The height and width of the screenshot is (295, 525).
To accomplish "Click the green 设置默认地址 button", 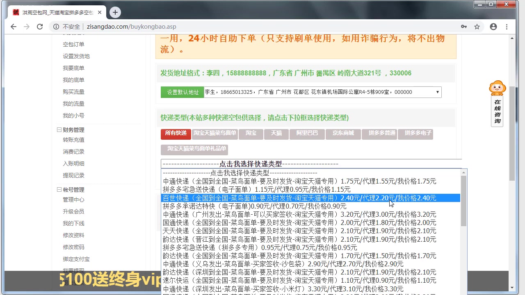I will pos(183,92).
